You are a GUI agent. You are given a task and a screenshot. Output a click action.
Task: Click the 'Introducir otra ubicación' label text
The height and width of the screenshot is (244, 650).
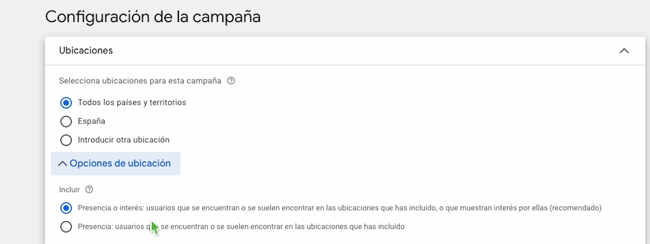(123, 140)
